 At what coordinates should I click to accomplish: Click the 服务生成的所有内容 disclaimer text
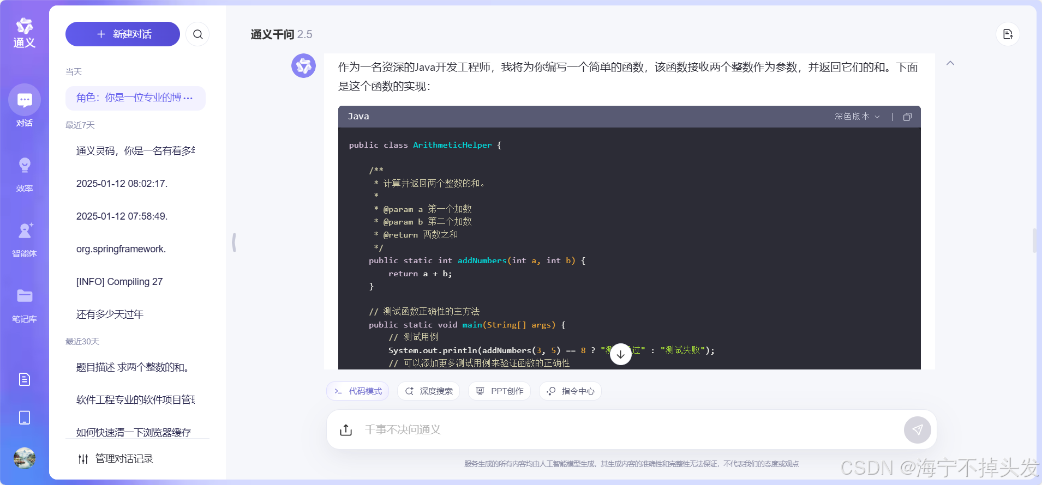tap(631, 464)
